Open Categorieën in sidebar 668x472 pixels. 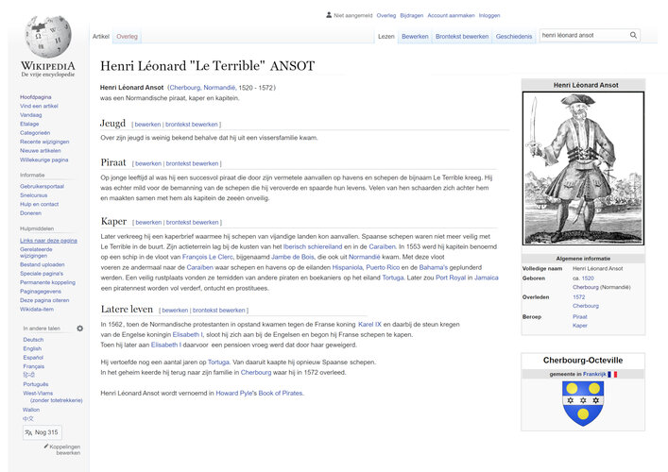click(x=35, y=133)
